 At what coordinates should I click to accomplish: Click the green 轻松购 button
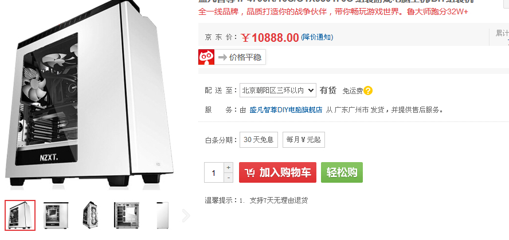click(x=342, y=172)
